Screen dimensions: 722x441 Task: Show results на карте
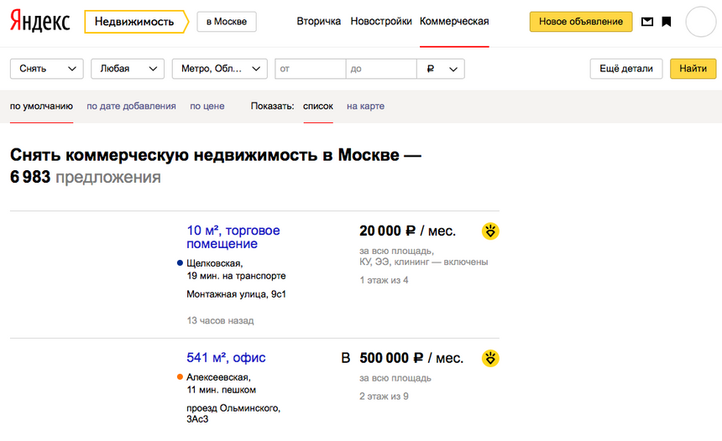[x=365, y=106]
